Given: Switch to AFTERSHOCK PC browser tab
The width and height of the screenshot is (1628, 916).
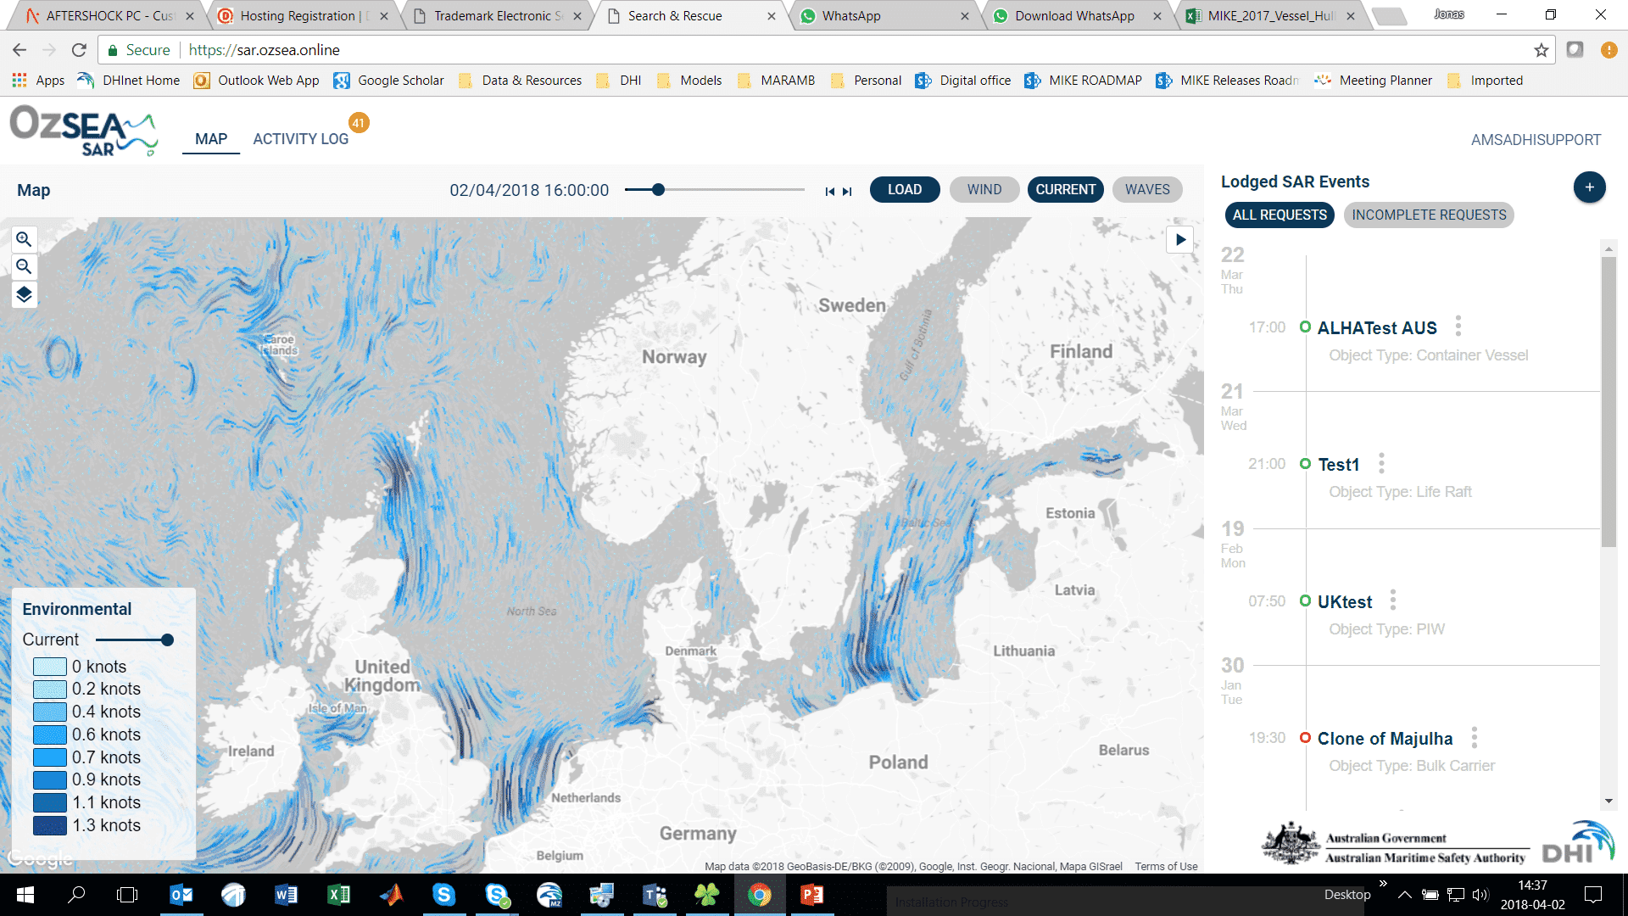Looking at the screenshot, I should [109, 16].
